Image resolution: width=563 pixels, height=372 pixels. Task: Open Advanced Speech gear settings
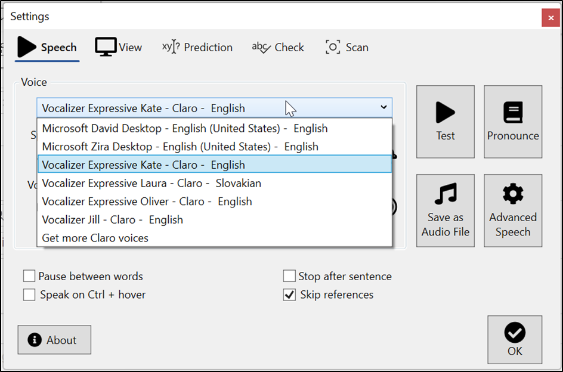[512, 210]
